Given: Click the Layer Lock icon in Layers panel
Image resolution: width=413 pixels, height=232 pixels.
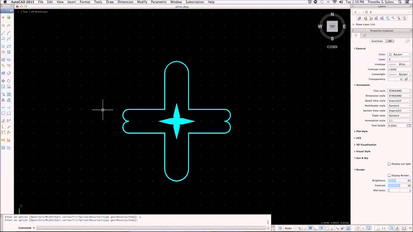Looking at the screenshot, I should [x=399, y=18].
